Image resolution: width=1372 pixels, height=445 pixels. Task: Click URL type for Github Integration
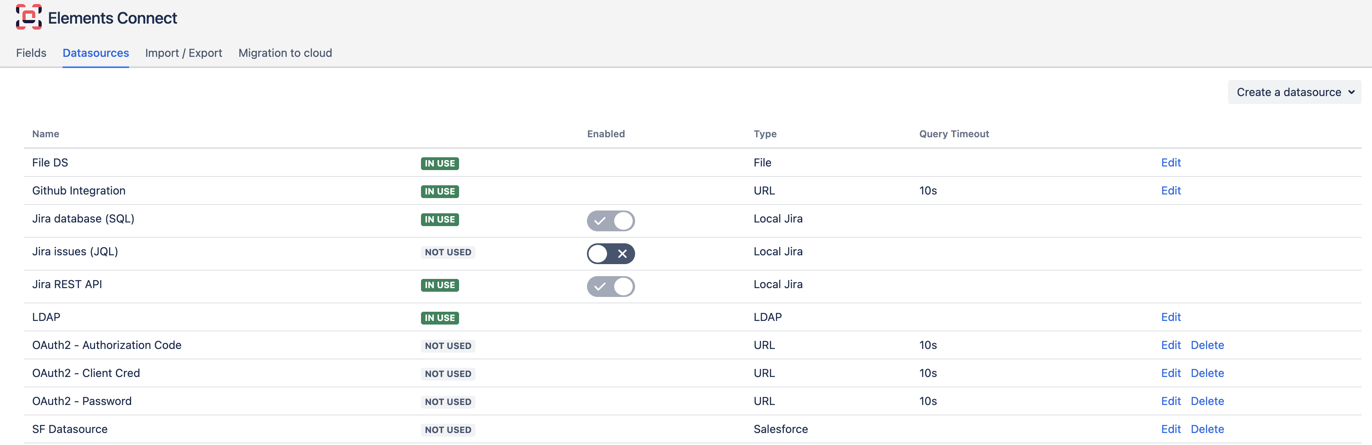(764, 191)
